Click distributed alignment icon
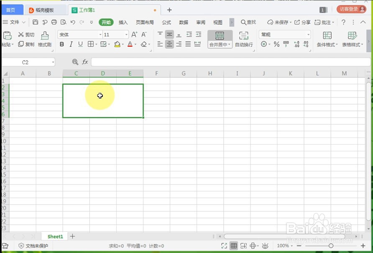Image resolution: width=373 pixels, height=253 pixels. coord(197,44)
